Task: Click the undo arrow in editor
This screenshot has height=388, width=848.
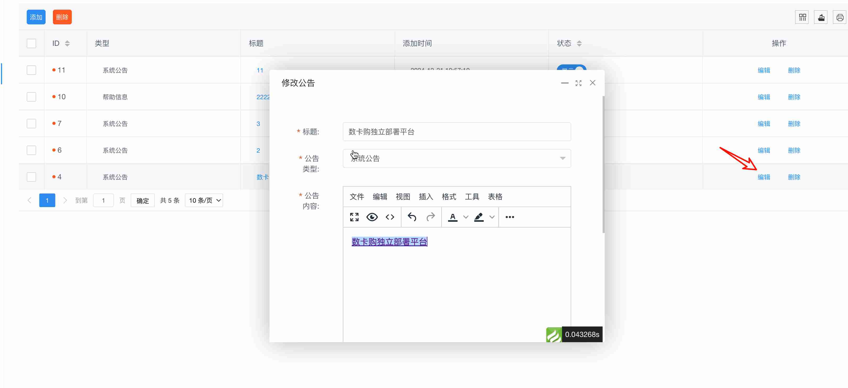Action: point(412,217)
